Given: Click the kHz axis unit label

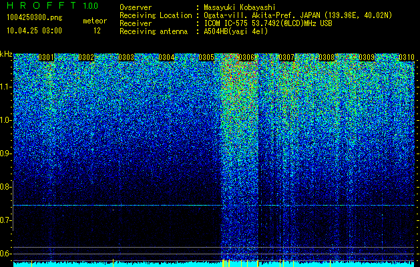Looking at the screenshot, I should pos(6,54).
